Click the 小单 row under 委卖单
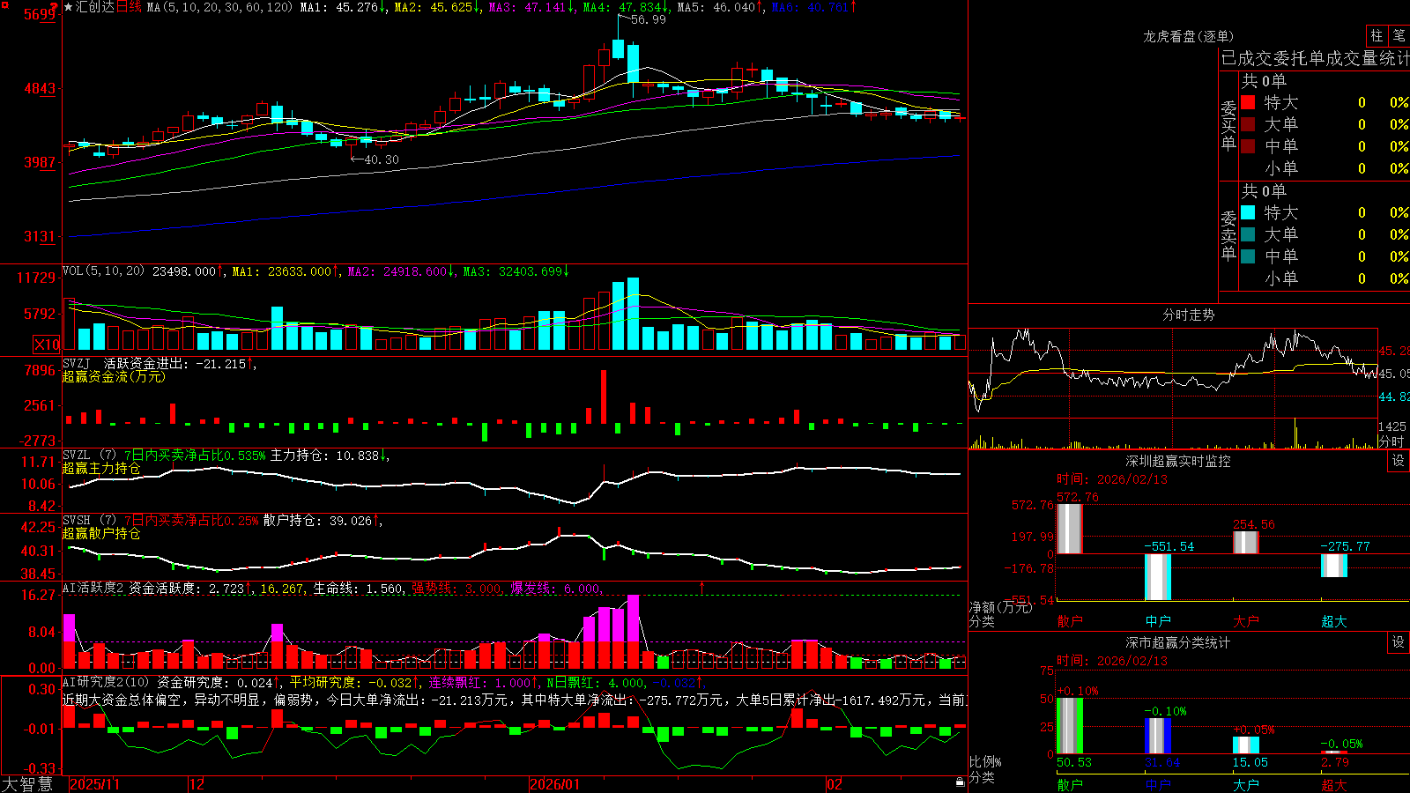 tap(1325, 278)
